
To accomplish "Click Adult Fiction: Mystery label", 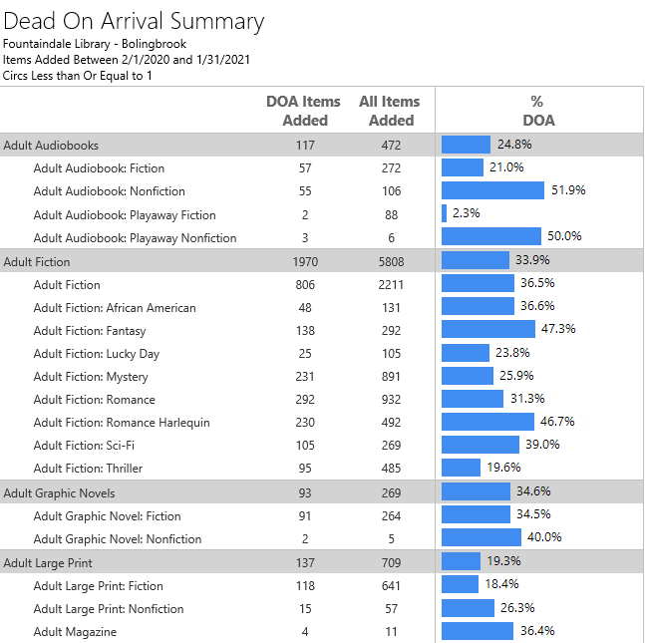I will pos(91,377).
